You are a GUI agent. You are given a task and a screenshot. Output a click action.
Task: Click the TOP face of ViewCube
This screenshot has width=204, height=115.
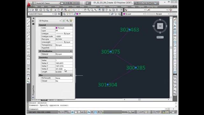pyautogui.click(x=160, y=26)
